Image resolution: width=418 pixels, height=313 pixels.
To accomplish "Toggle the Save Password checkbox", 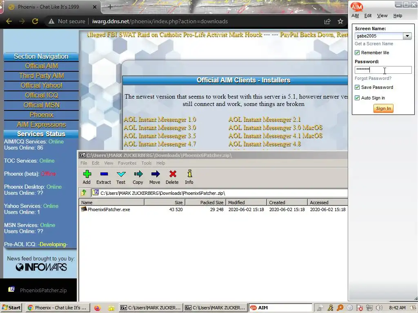I will 357,87.
